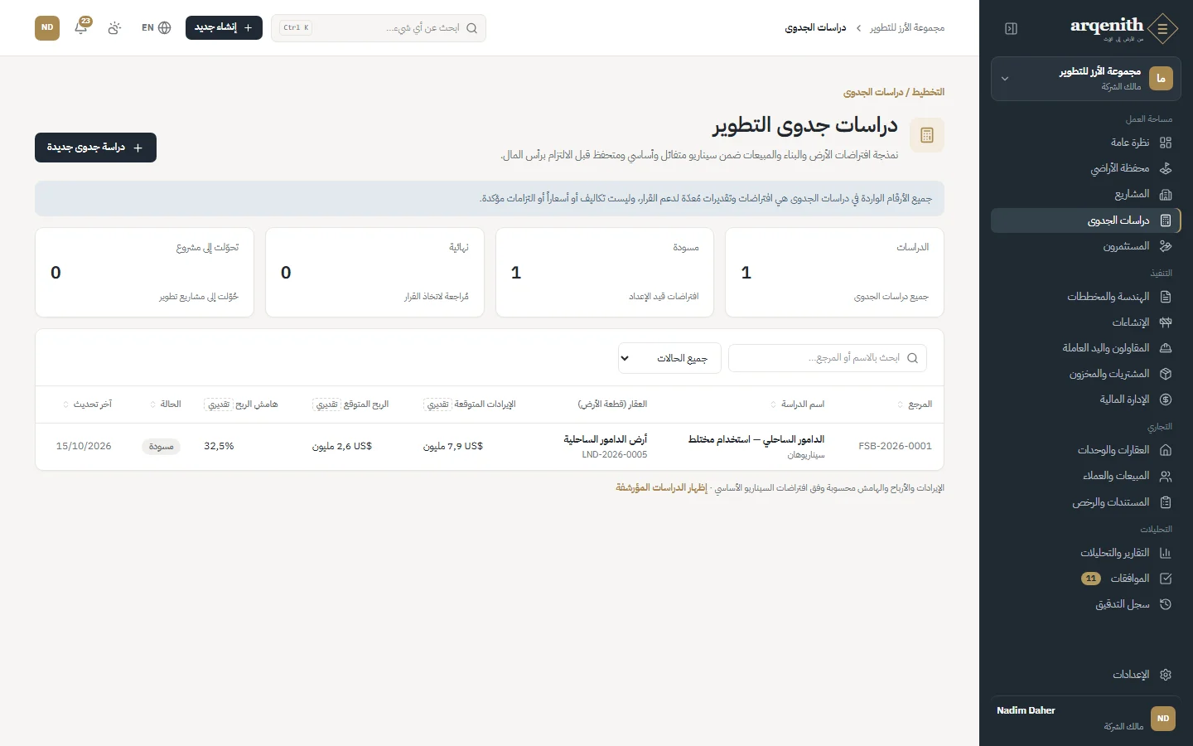The image size is (1193, 746).
Task: Sort by المرجع column
Action: [915, 404]
